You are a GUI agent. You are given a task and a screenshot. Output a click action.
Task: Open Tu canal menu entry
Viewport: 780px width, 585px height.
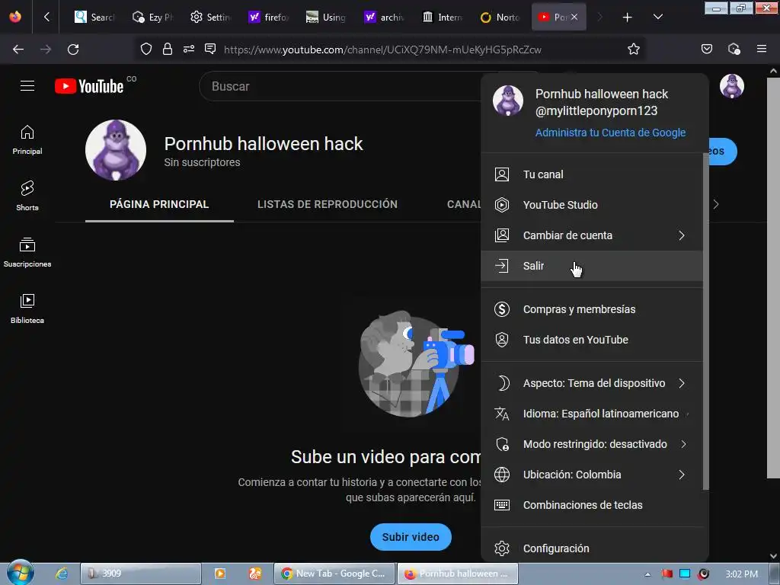[592, 174]
